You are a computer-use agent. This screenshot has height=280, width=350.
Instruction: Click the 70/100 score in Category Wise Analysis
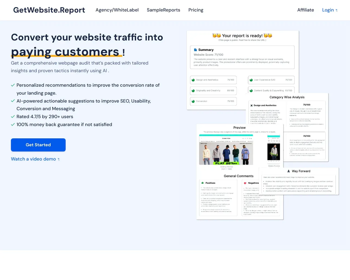[307, 136]
